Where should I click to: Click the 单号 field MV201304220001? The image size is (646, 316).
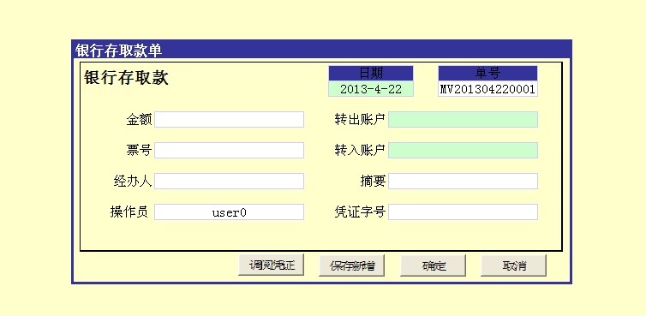487,89
